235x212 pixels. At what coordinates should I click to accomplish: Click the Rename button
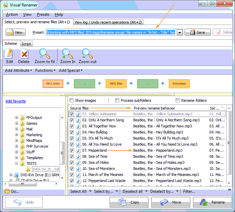212,202
